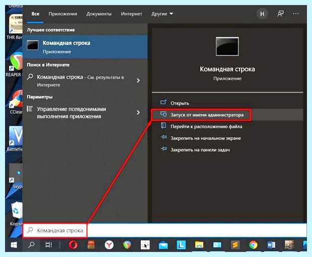Image resolution: width=312 pixels, height=257 pixels.
Task: Open the three-dot more options menu
Action: (x=296, y=14)
